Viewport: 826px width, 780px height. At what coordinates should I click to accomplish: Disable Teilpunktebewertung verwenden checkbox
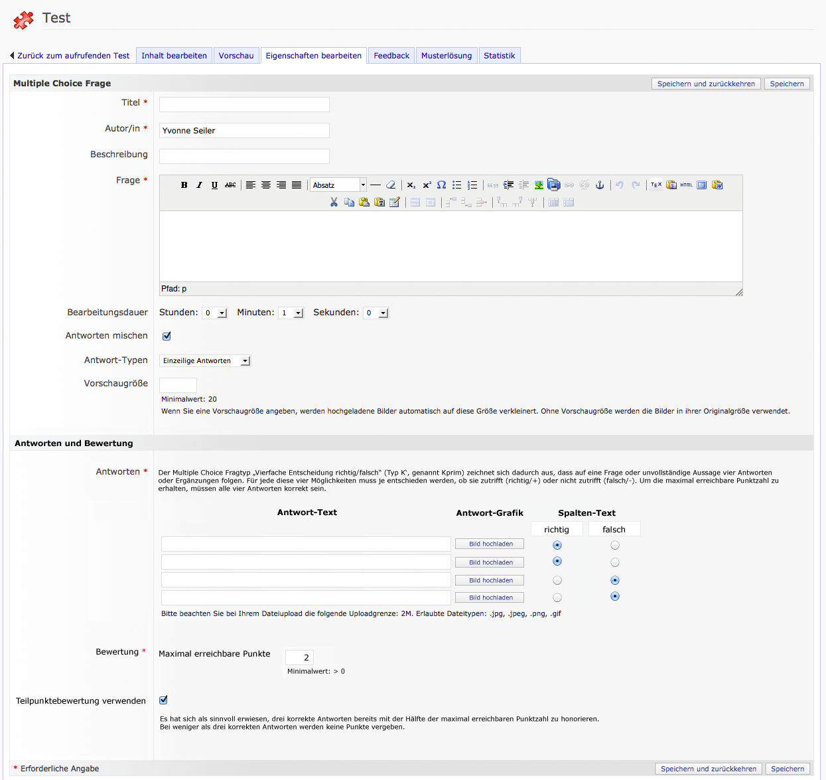click(163, 700)
